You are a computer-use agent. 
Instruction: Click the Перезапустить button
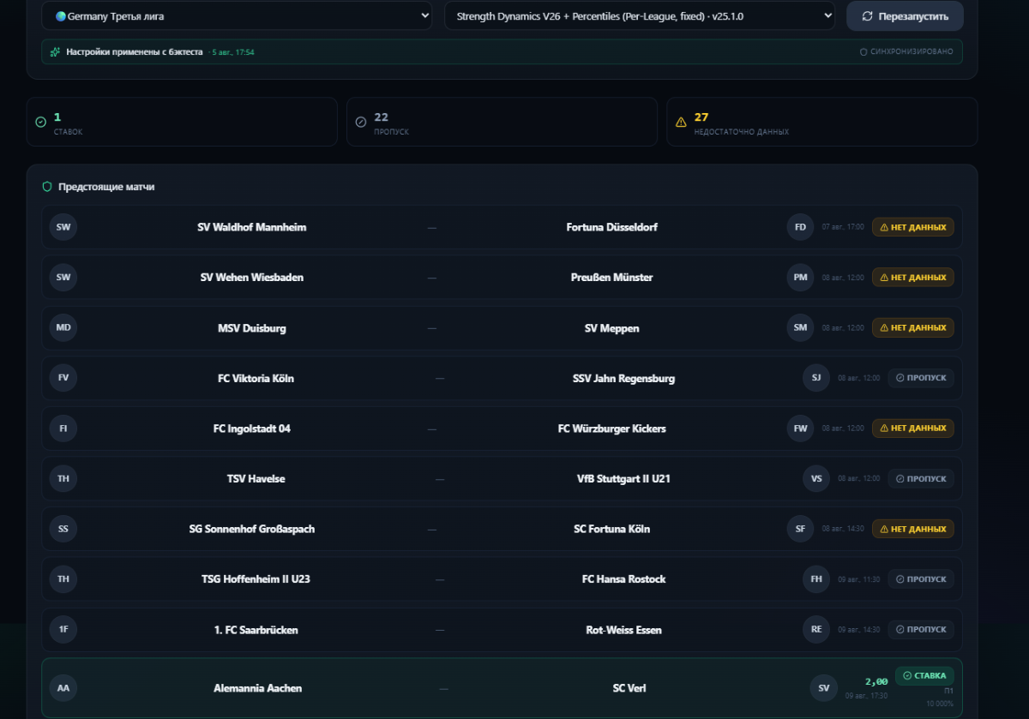click(x=905, y=15)
